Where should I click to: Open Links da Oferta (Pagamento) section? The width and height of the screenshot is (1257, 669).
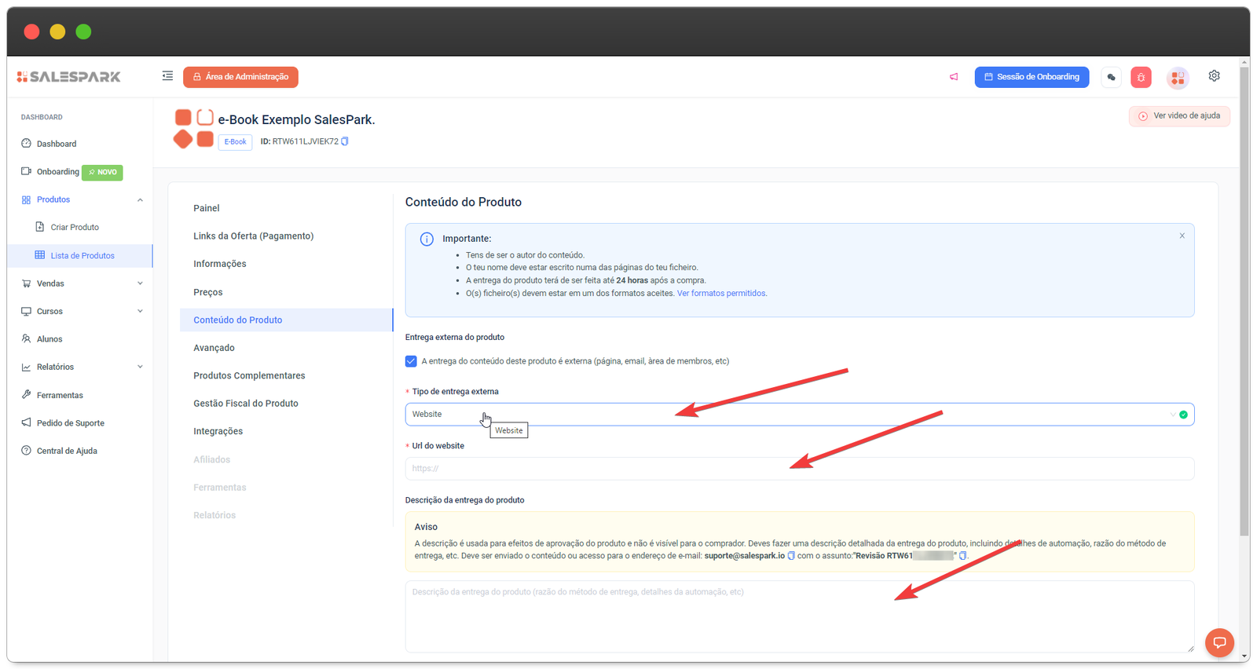[x=253, y=236]
